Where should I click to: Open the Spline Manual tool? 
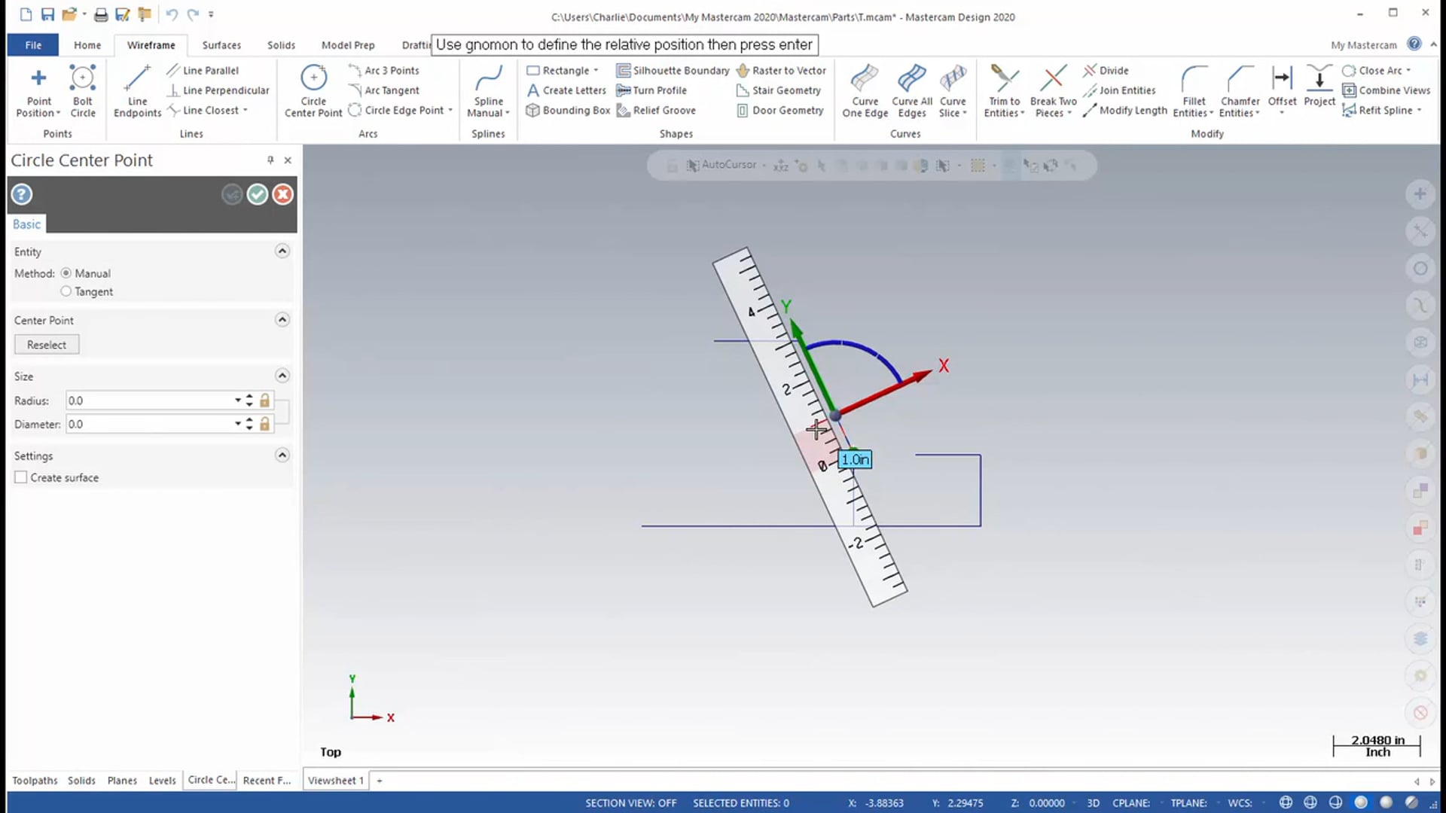[488, 92]
